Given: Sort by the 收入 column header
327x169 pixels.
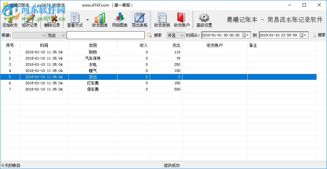Looking at the screenshot, I should pyautogui.click(x=134, y=45).
